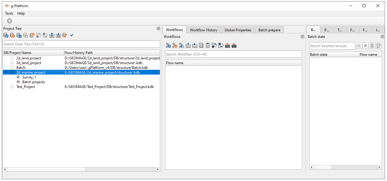Undock the Workflows panel with its float button
This screenshot has width=387, height=181.
coord(302,37)
